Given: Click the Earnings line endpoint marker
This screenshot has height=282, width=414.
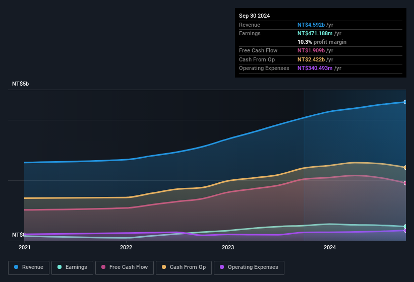Looking at the screenshot, I should pyautogui.click(x=405, y=227).
